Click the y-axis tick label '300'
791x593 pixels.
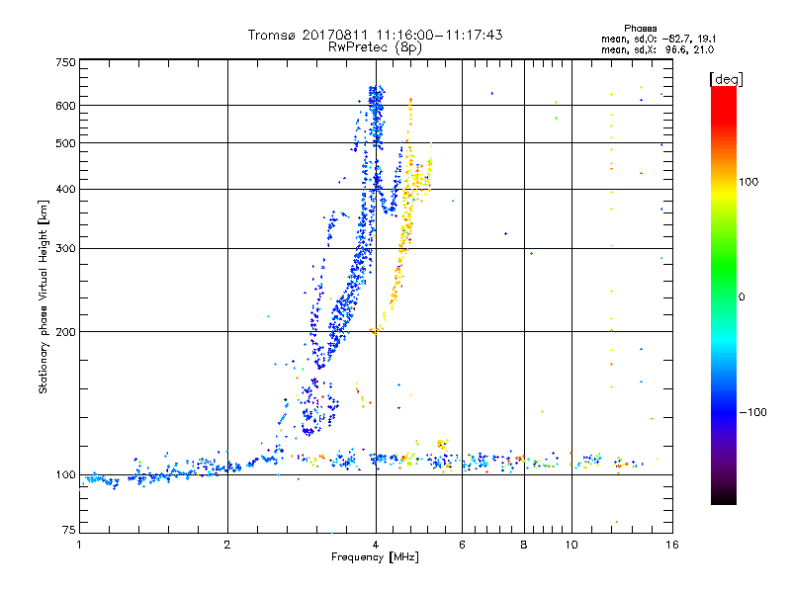click(x=65, y=249)
